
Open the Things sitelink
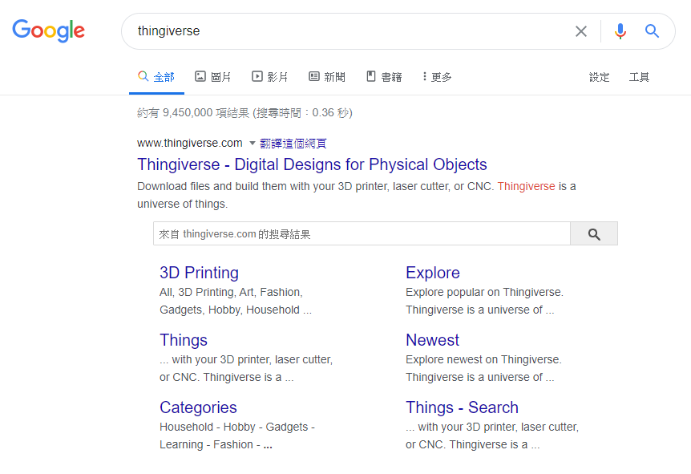[x=184, y=340]
